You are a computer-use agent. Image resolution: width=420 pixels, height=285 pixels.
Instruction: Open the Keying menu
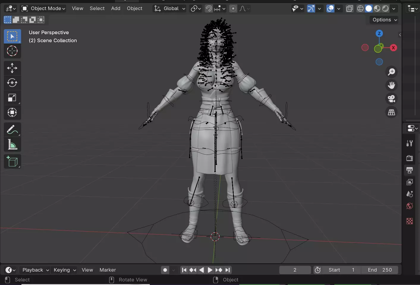pos(65,270)
